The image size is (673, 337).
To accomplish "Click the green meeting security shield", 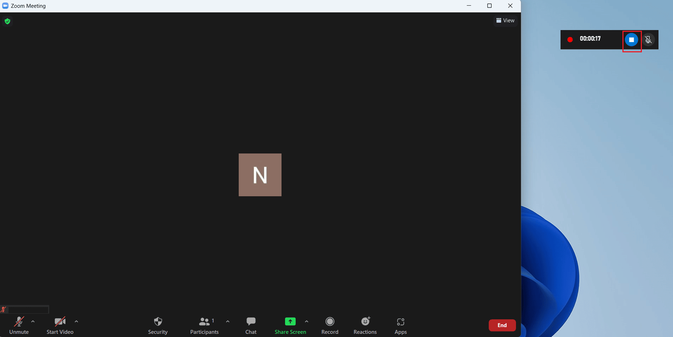I will click(7, 21).
